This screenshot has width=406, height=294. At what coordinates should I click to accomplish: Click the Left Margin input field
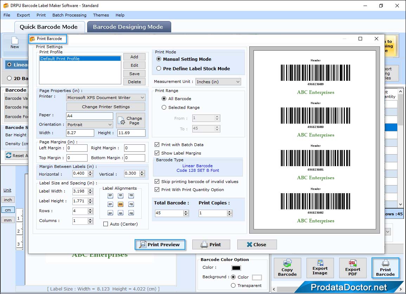pyautogui.click(x=77, y=148)
